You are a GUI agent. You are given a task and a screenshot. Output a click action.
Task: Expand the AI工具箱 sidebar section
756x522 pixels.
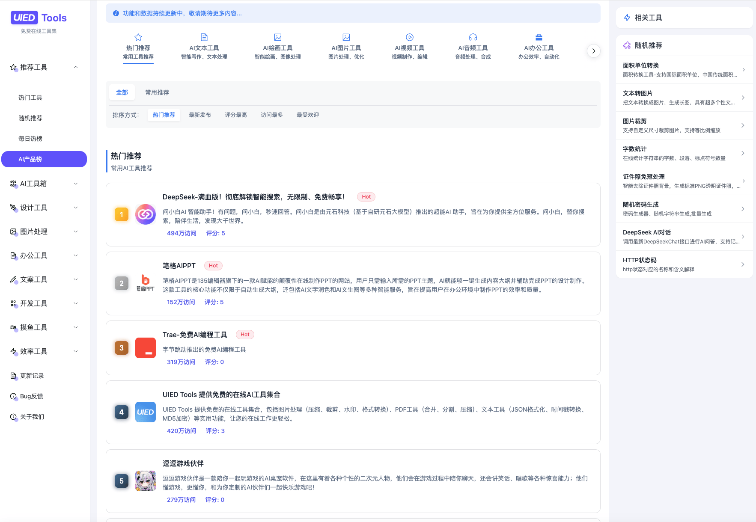[x=76, y=184]
